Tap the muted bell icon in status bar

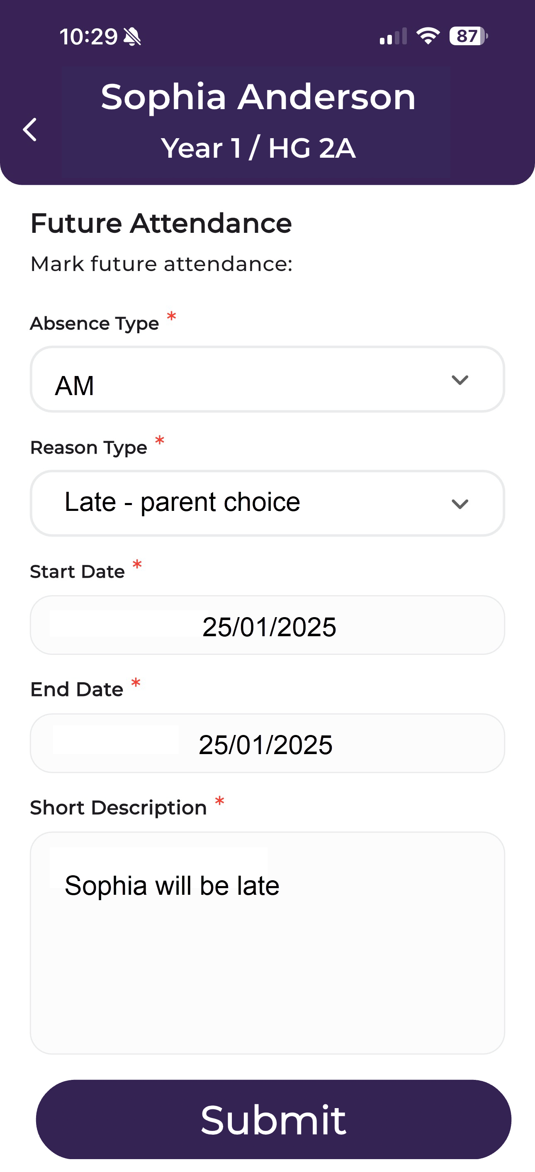click(132, 37)
